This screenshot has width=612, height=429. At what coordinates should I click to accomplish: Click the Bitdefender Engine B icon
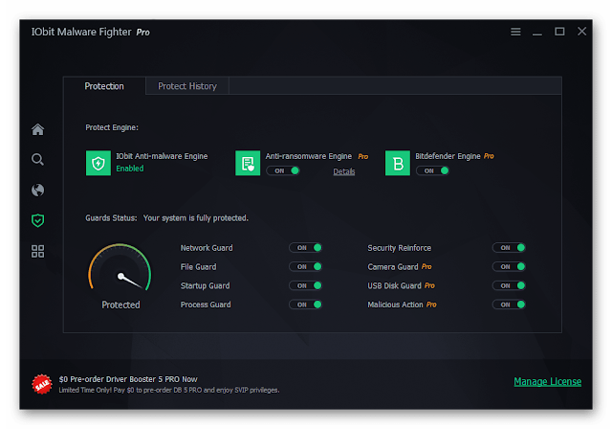(x=398, y=163)
